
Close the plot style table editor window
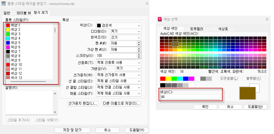click(147, 4)
